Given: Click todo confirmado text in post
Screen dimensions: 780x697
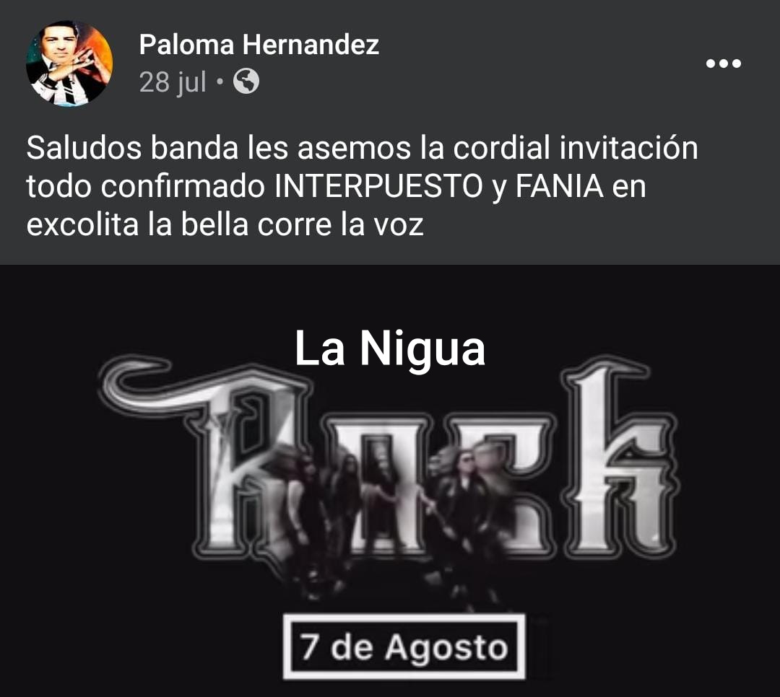Looking at the screenshot, I should pyautogui.click(x=145, y=186).
